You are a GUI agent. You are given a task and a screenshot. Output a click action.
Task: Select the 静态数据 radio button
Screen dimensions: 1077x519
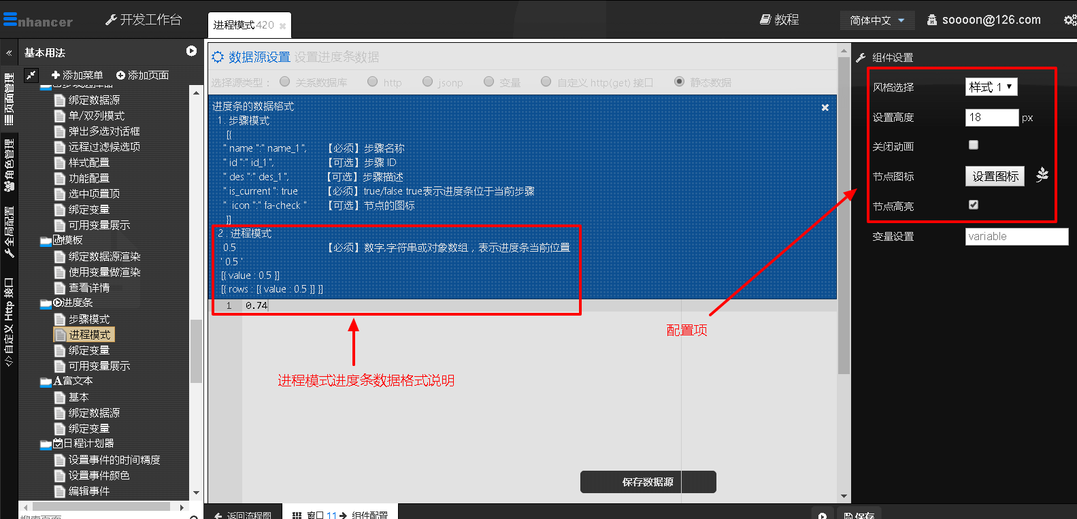679,82
